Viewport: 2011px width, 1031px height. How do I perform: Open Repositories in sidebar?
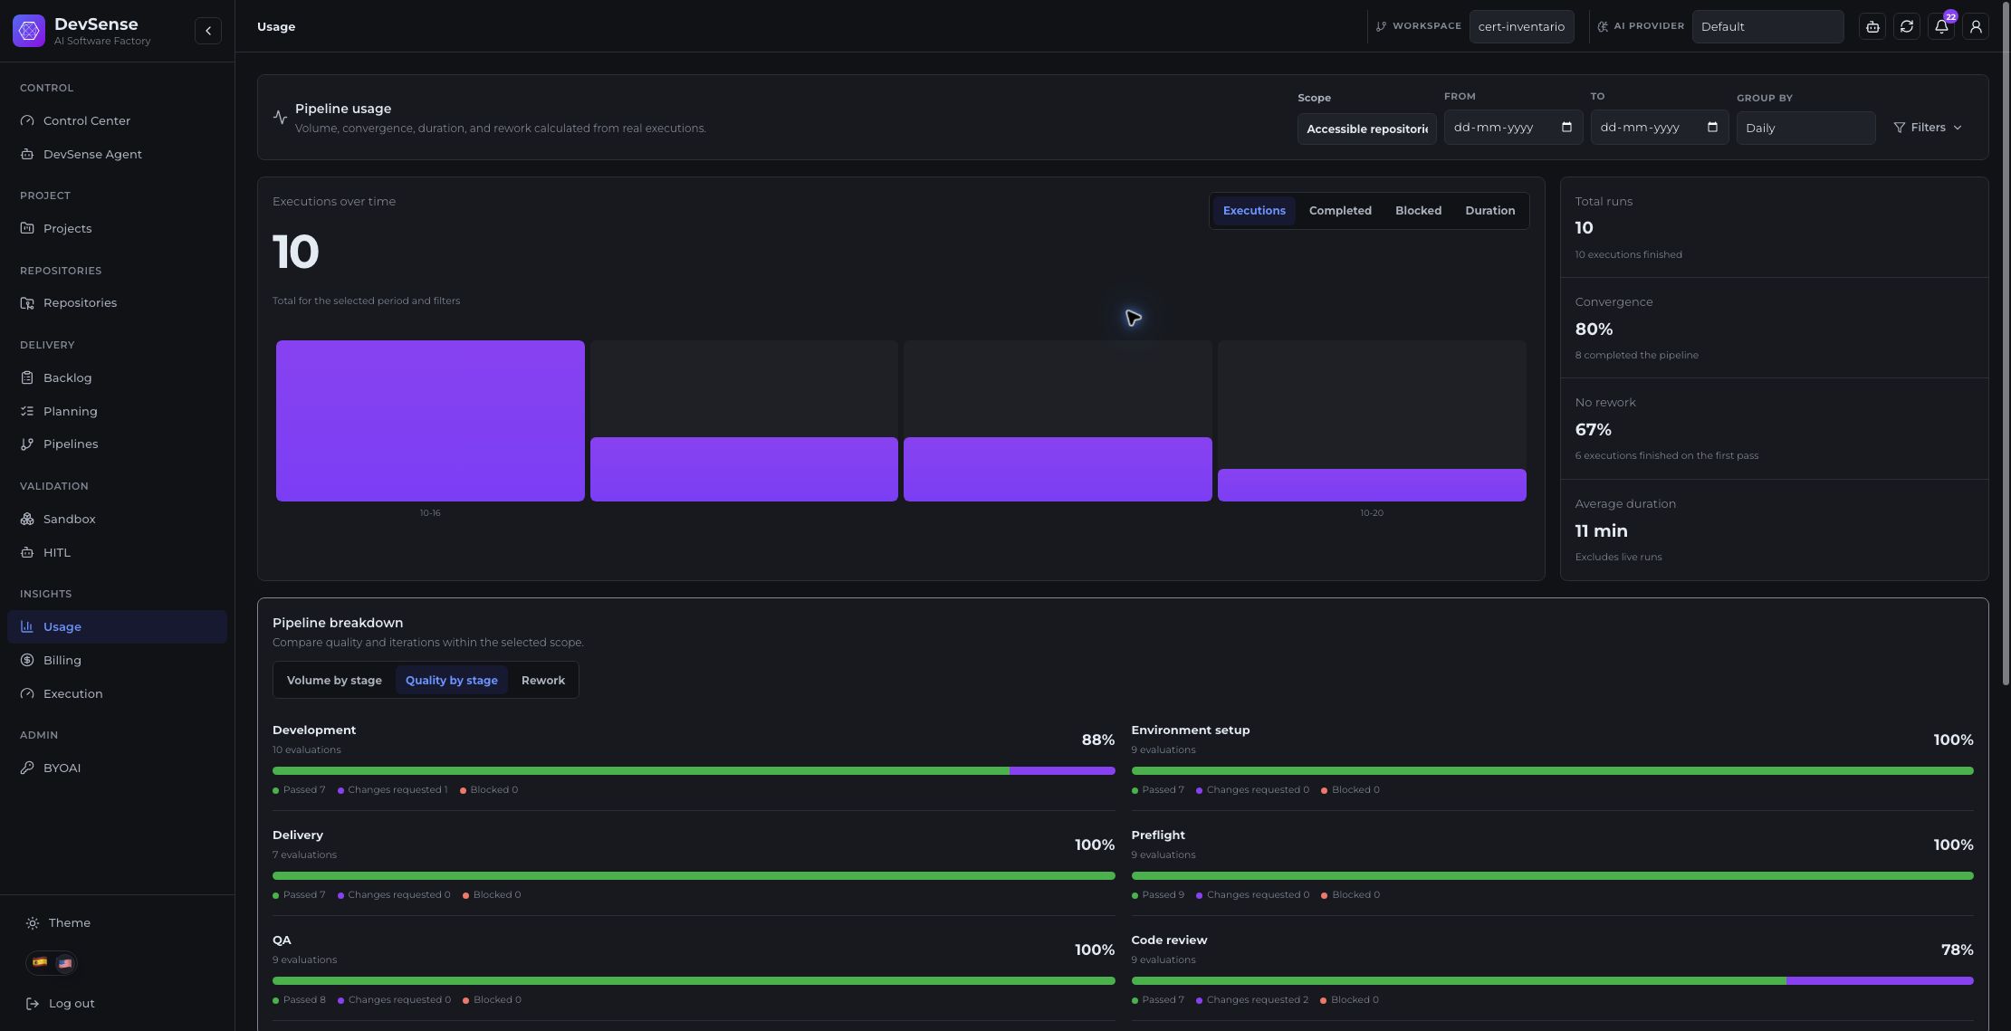coord(117,302)
